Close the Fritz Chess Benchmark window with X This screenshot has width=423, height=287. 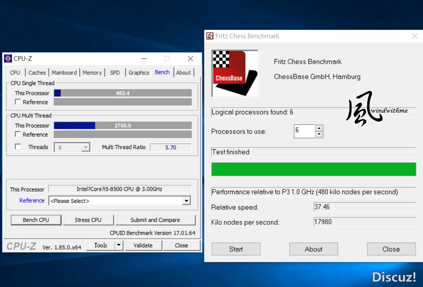click(x=415, y=36)
